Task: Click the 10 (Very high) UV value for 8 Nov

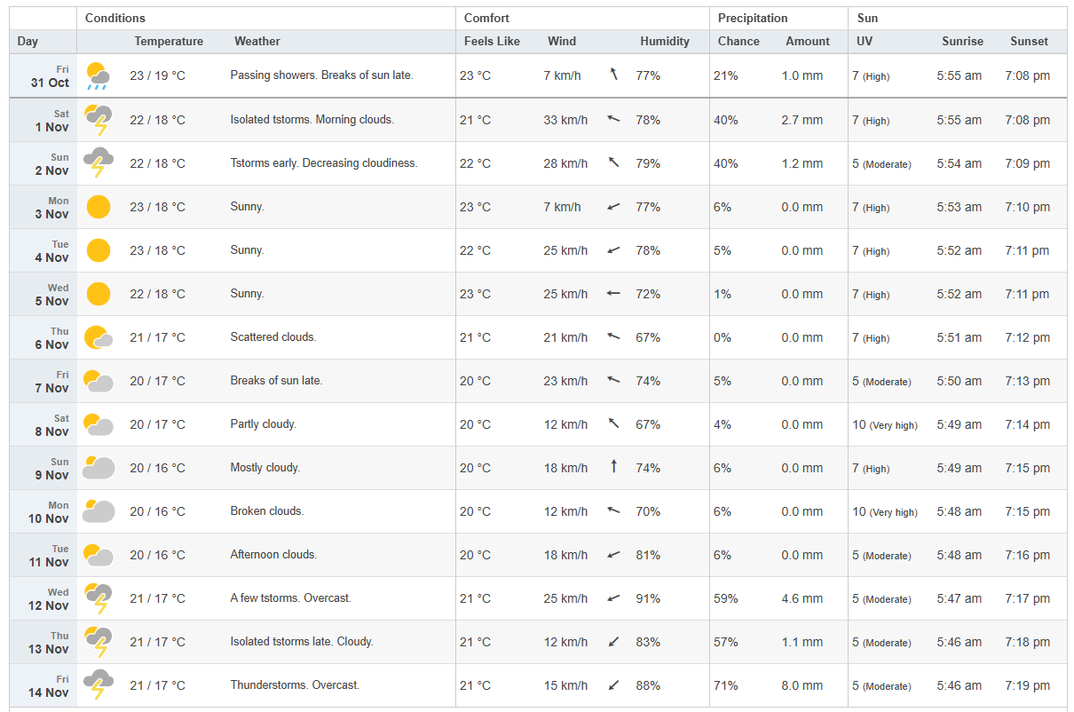Action: 885,424
